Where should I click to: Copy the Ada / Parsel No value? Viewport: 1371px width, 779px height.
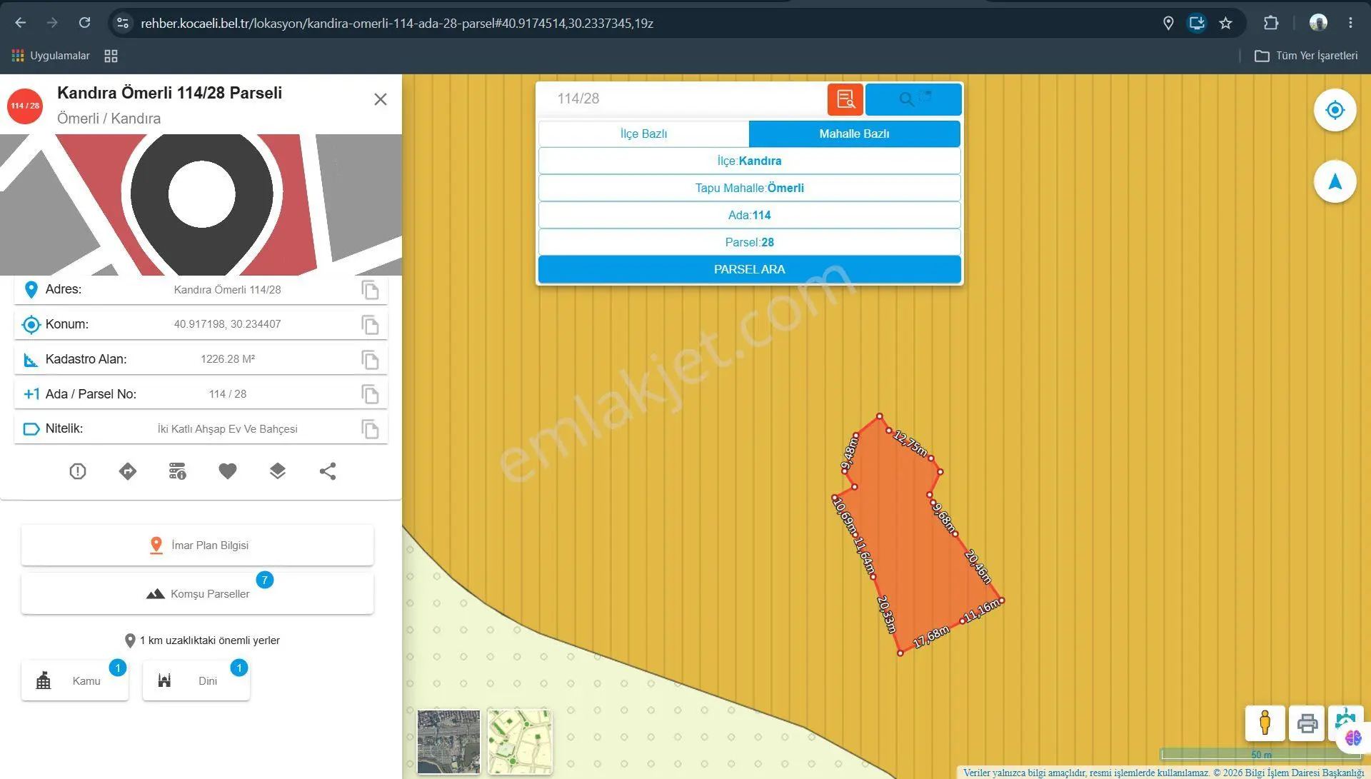coord(370,394)
